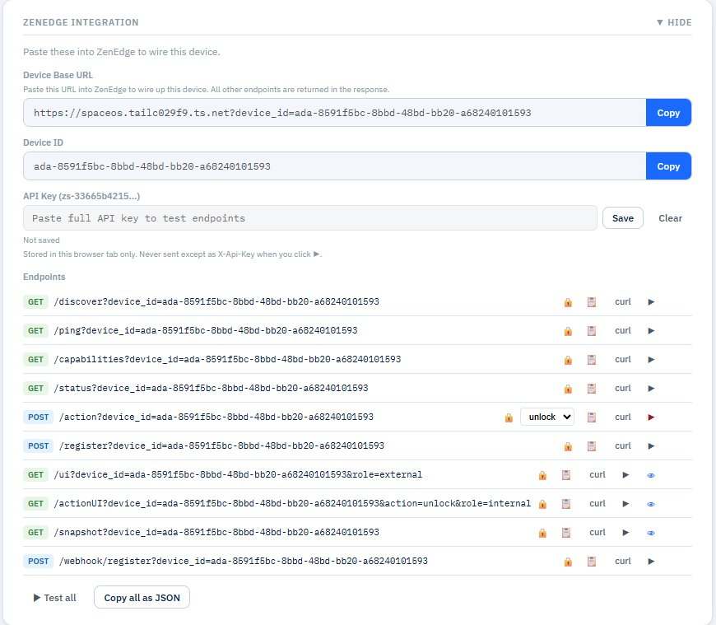Clear the saved API key
This screenshot has height=625, width=716.
coord(671,218)
